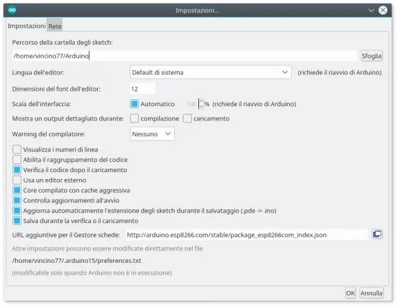
Task: Click the interface scale percentage stepper
Action: click(201, 104)
